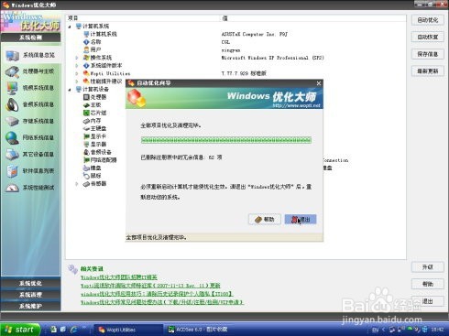Click 自动优化 button on right panel
This screenshot has height=336, width=449.
click(x=428, y=20)
